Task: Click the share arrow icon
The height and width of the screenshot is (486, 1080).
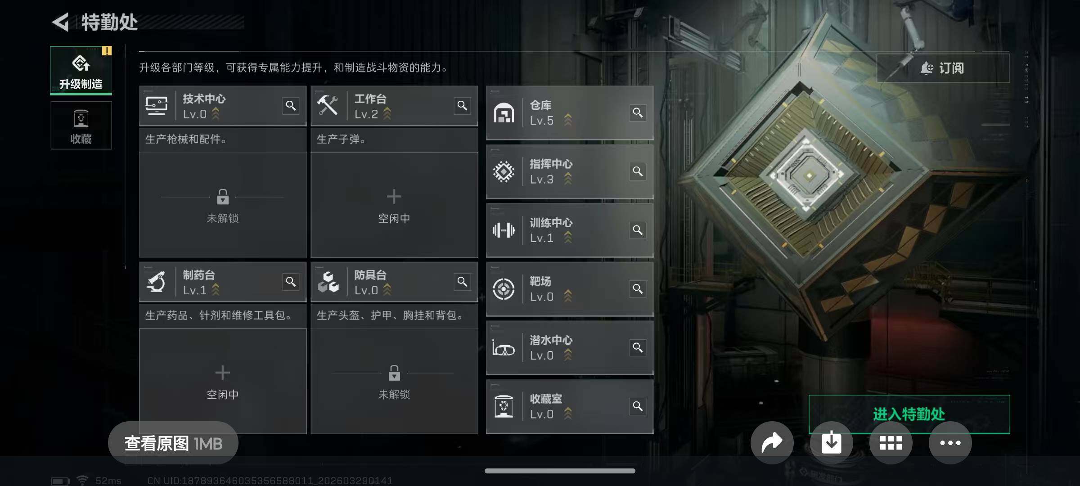Action: [772, 443]
